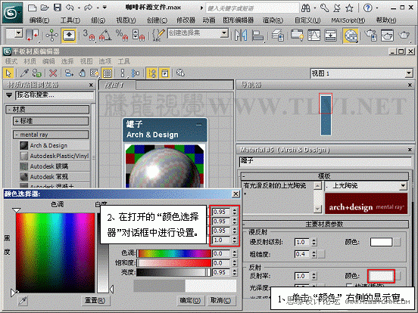418x313 pixels.
Task: Toggle 3D snaps icon
Action: 89,35
